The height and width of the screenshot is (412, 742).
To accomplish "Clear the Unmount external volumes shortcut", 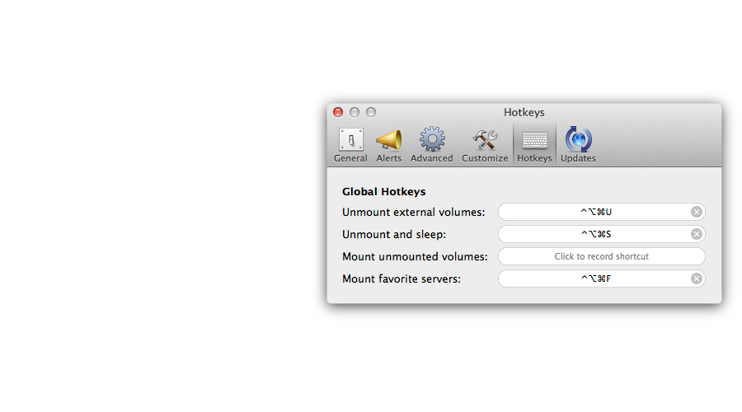I will point(697,213).
